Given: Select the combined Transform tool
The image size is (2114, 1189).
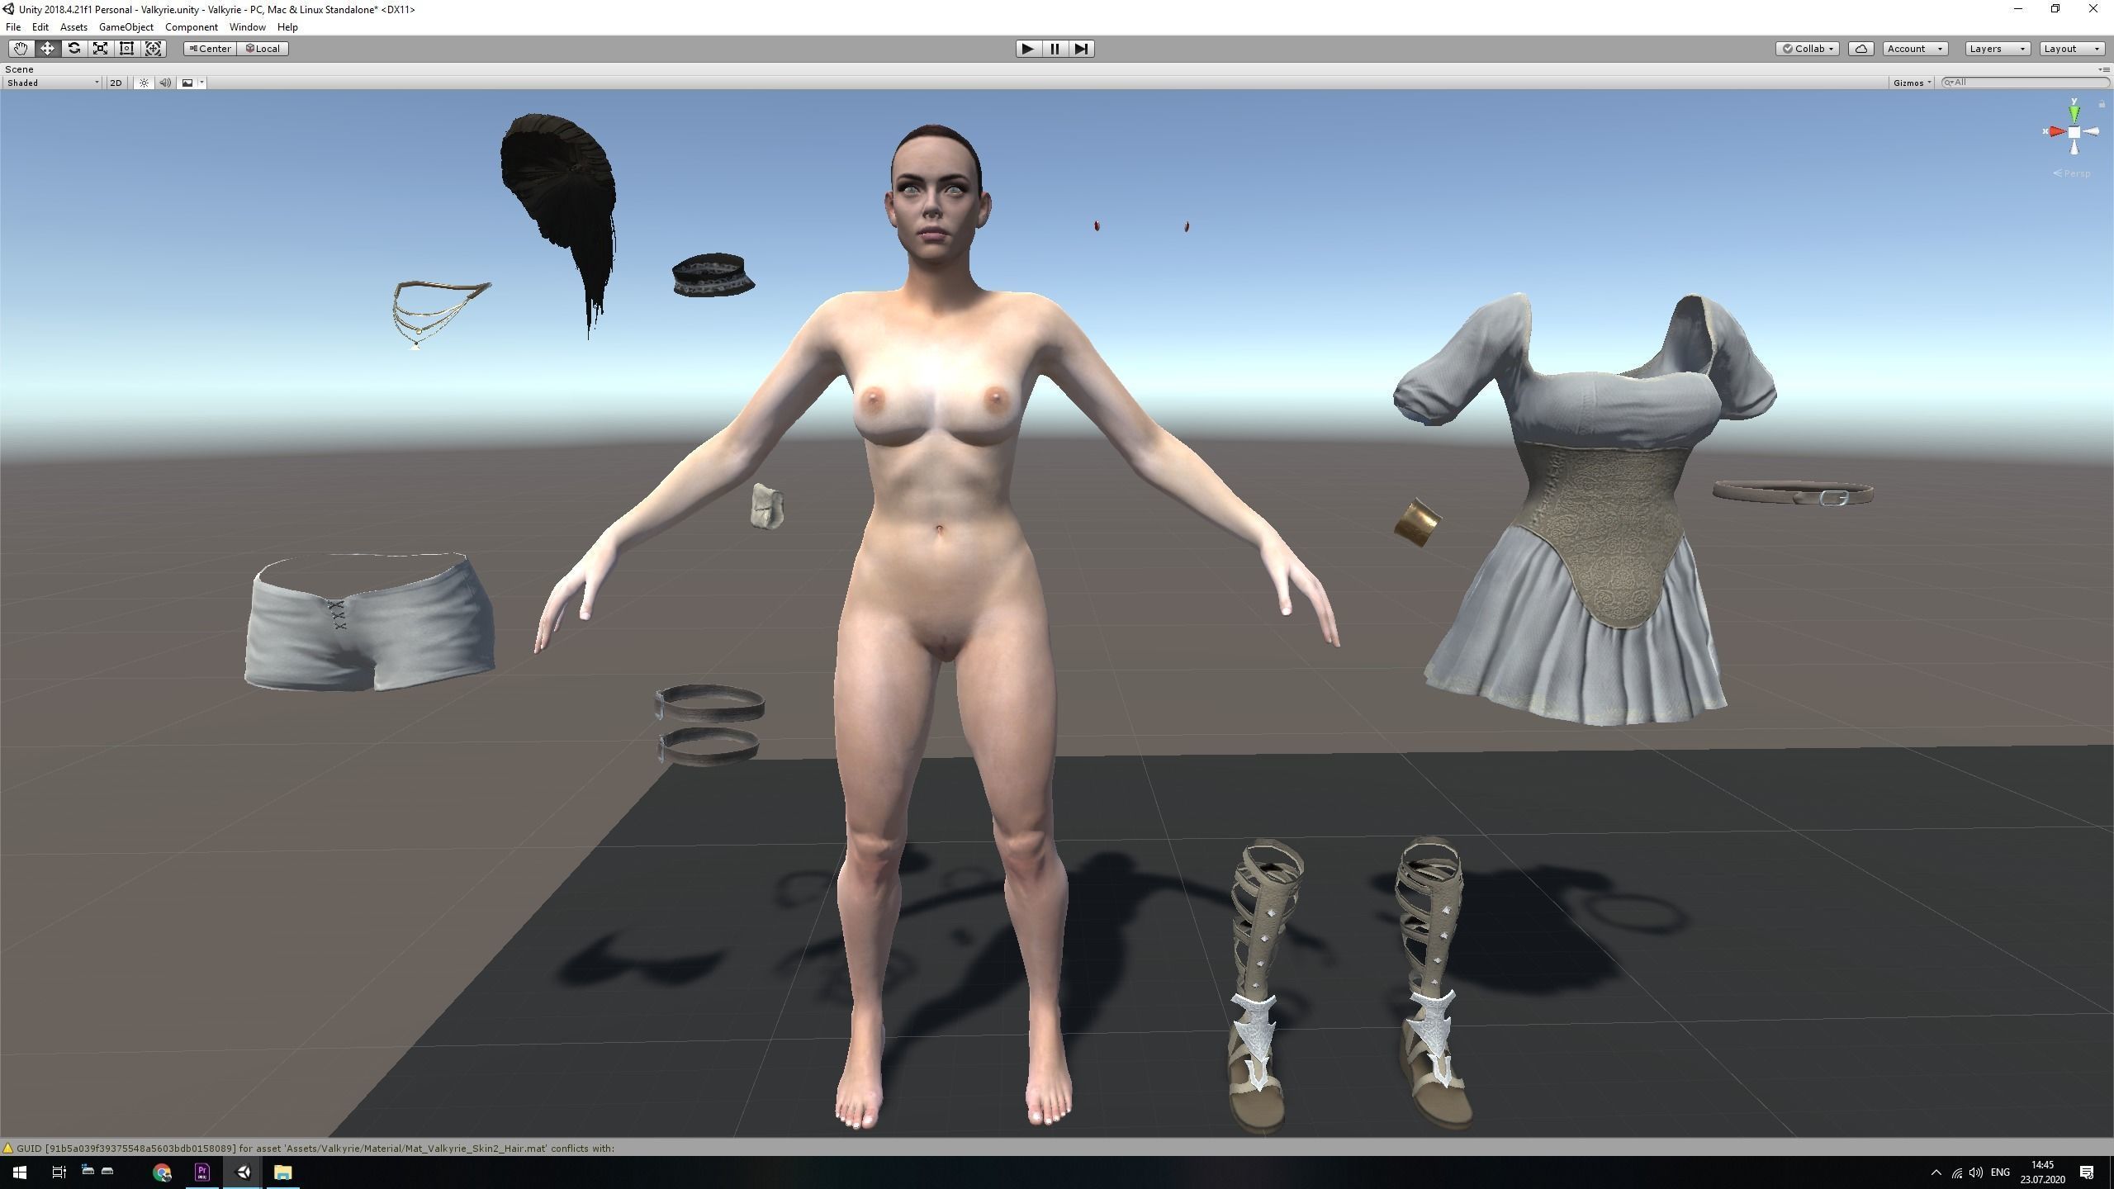Looking at the screenshot, I should click(x=153, y=49).
